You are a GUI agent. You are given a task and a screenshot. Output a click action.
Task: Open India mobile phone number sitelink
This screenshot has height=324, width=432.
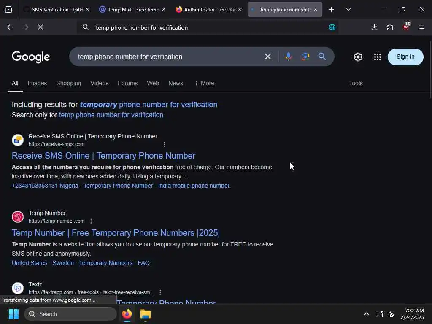click(194, 186)
